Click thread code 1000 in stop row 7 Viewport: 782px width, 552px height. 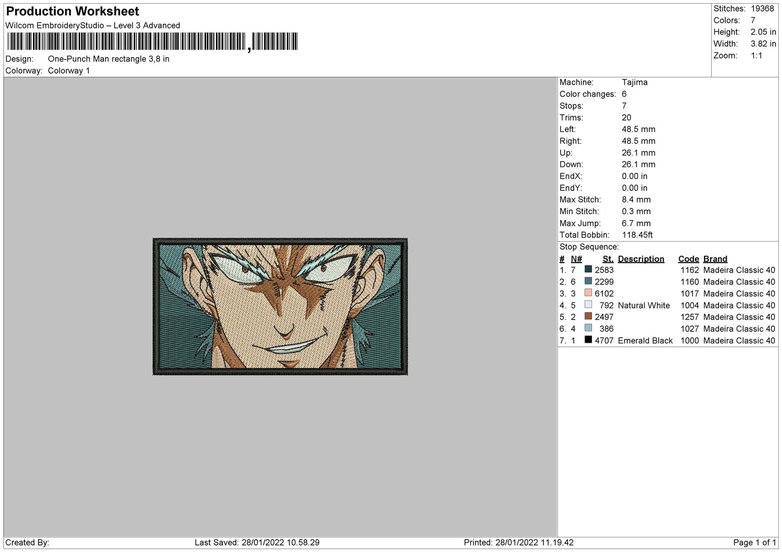(x=690, y=341)
